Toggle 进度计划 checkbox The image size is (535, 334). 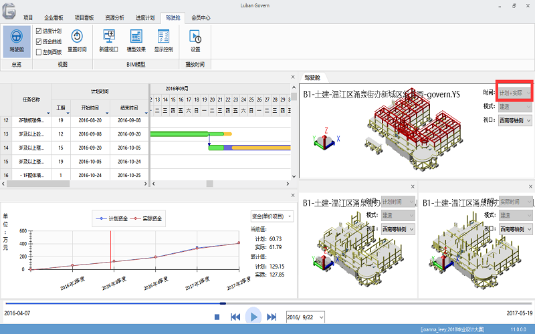coord(39,31)
